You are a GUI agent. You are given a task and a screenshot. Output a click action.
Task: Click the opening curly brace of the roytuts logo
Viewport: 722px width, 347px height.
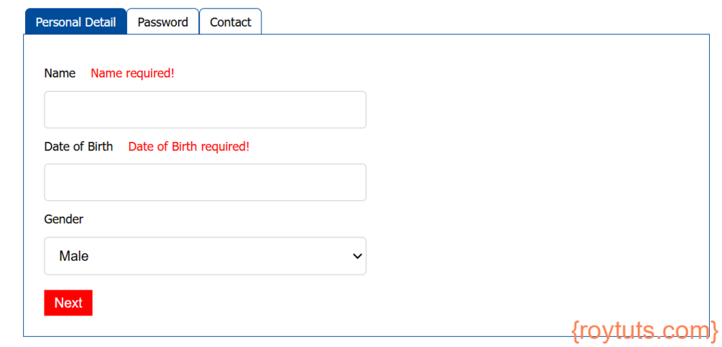(575, 331)
